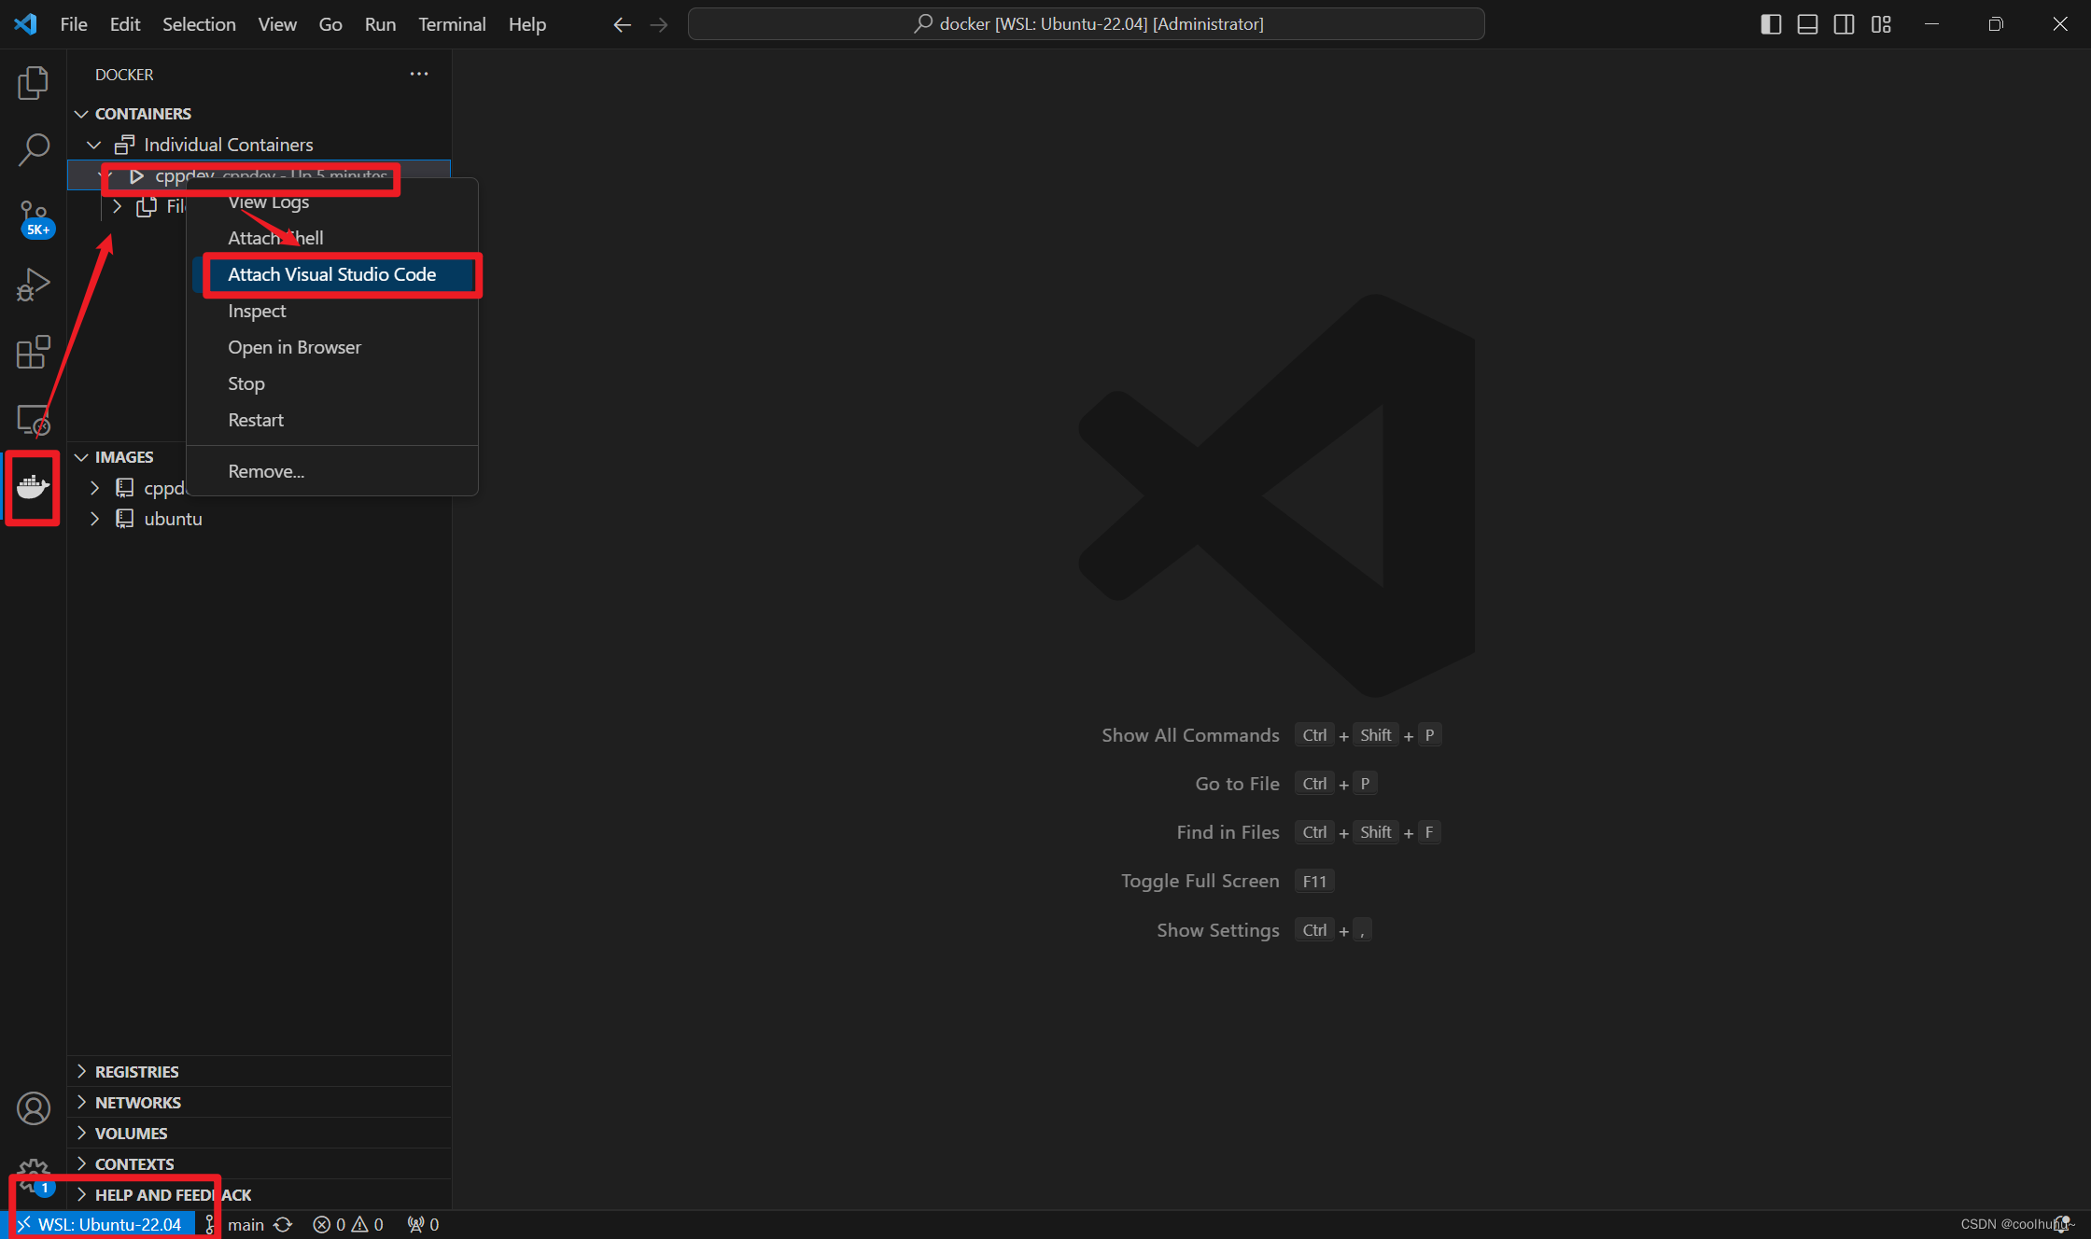Image resolution: width=2091 pixels, height=1239 pixels.
Task: Click the Explorer icon in activity bar
Action: click(33, 83)
